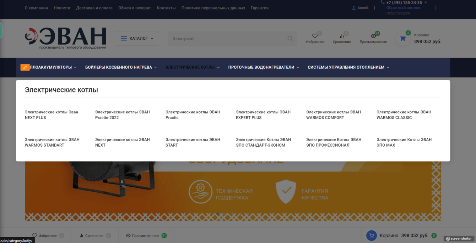This screenshot has height=243, width=476.
Task: Click the heating equipment banner image
Action: 233,191
